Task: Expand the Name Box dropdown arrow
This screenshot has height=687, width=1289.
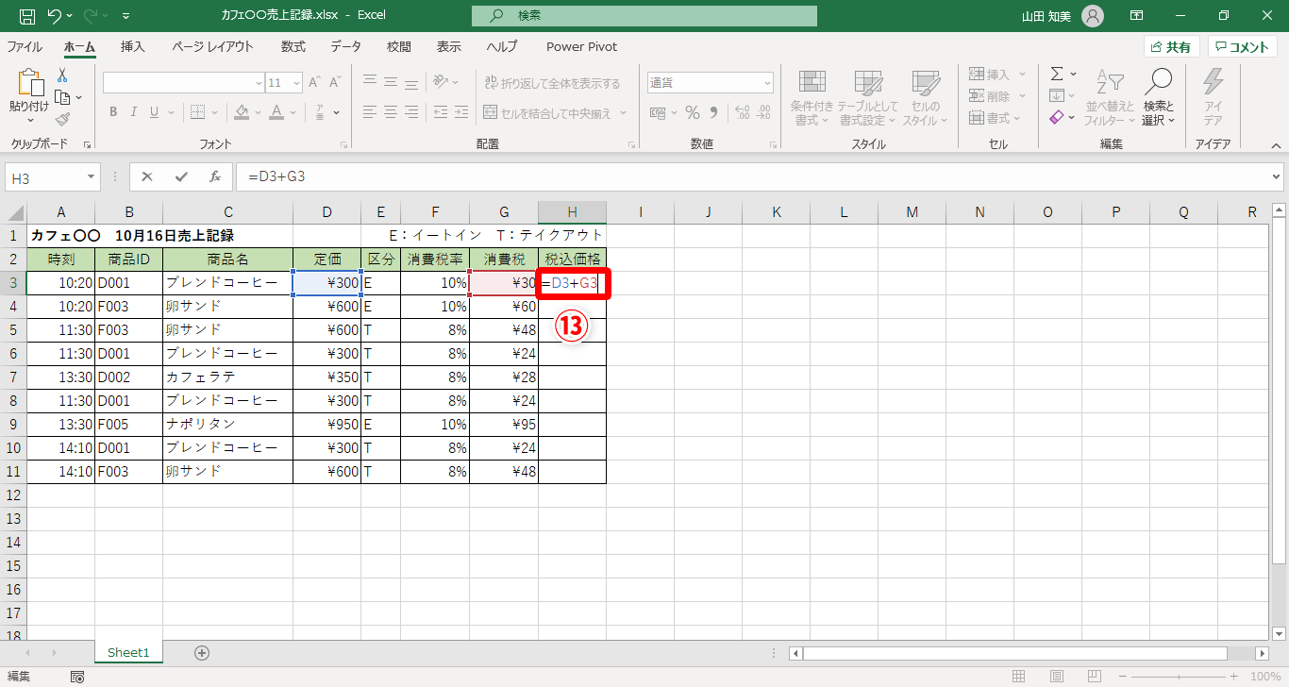Action: coord(92,176)
